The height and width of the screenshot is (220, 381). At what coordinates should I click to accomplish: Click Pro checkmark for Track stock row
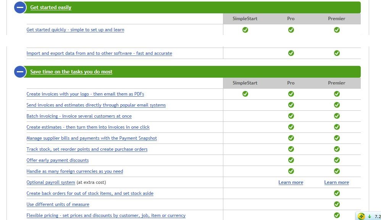pos(291,149)
